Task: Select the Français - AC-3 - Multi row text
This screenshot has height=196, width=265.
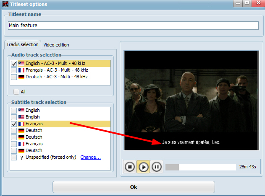Action: [57, 70]
